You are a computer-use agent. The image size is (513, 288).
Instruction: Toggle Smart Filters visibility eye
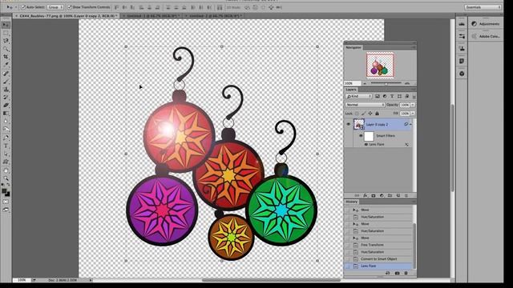(x=361, y=136)
